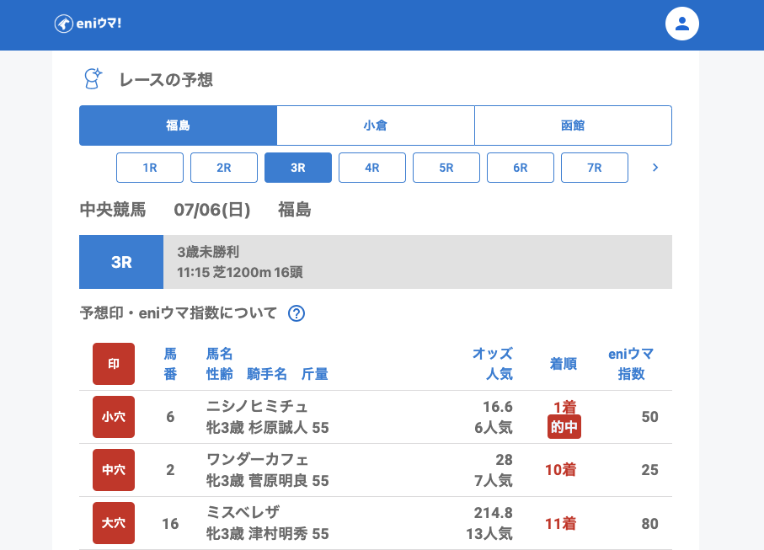Choose the 4R race button
The image size is (764, 550).
click(x=372, y=168)
